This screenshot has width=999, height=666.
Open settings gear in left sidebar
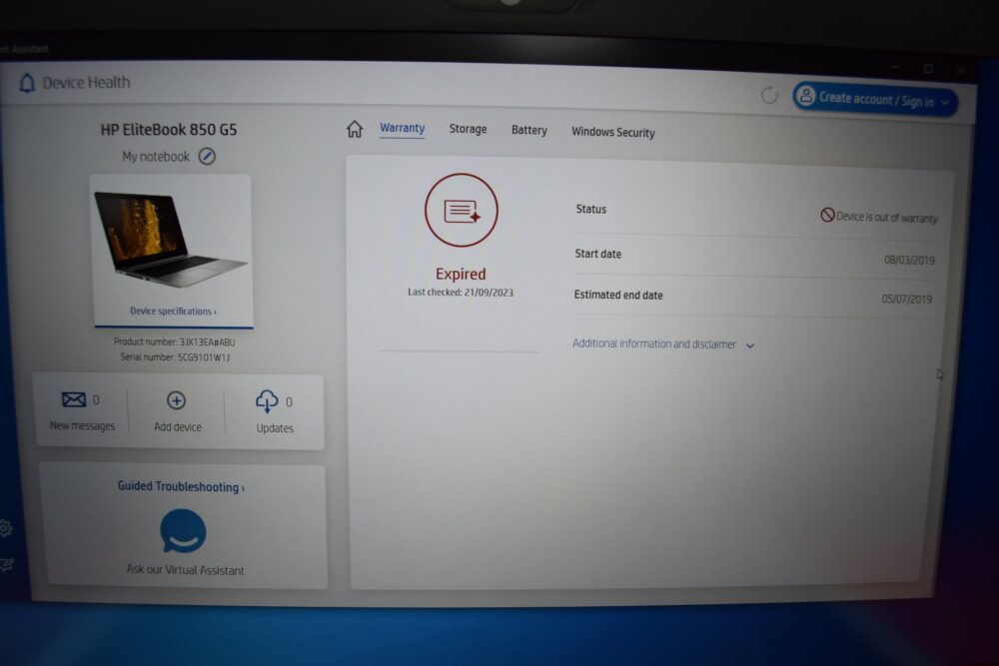point(6,528)
